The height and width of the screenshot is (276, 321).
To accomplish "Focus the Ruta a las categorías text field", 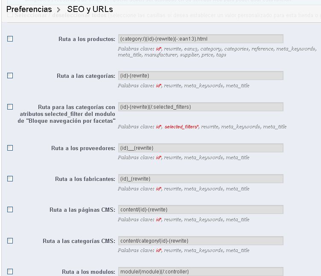I will coord(201,76).
